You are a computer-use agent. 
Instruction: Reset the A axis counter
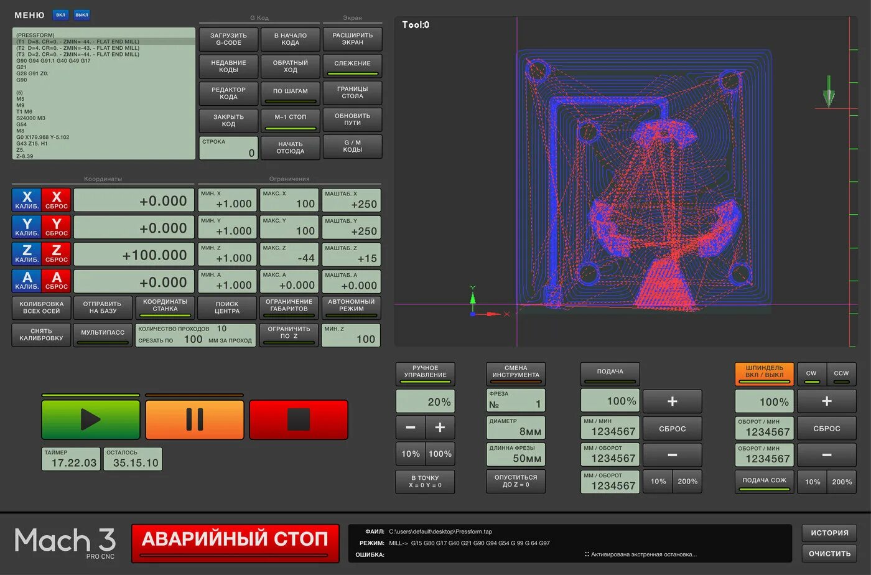point(57,281)
